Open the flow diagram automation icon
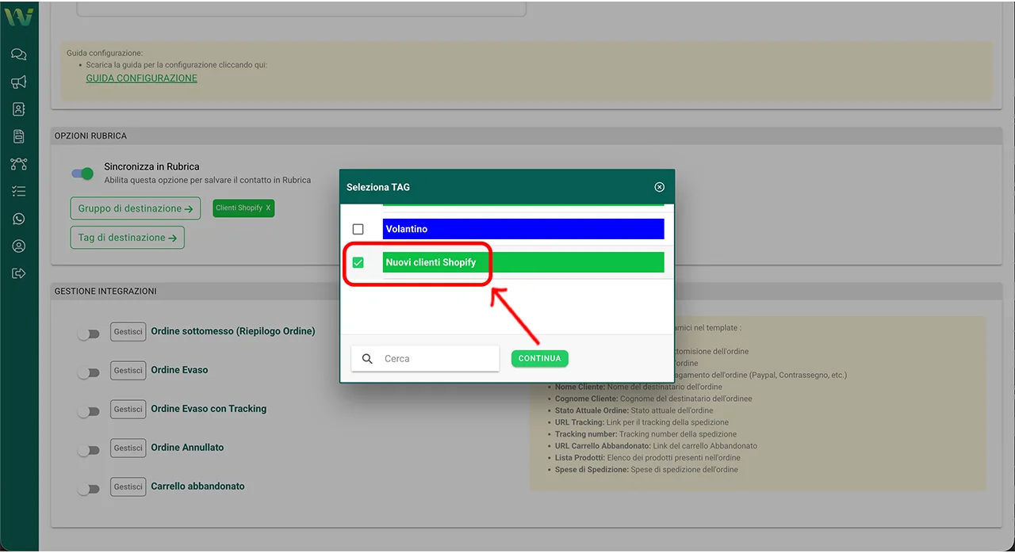Screen dimensions: 1015x553 point(19,164)
